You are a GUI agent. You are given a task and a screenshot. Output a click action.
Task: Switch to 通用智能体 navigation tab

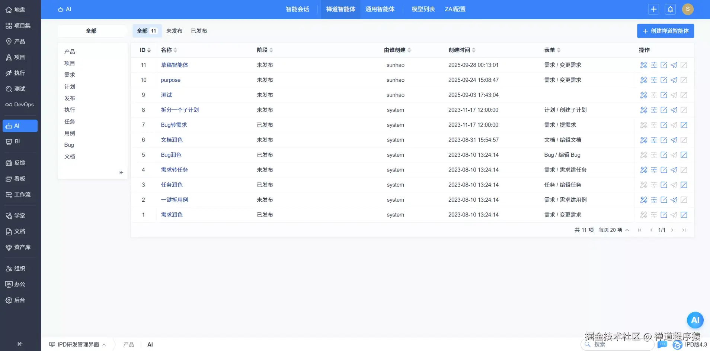coord(380,9)
